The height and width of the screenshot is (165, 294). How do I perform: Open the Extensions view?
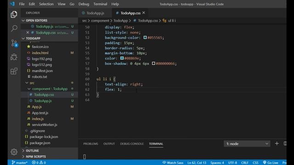tap(14, 71)
